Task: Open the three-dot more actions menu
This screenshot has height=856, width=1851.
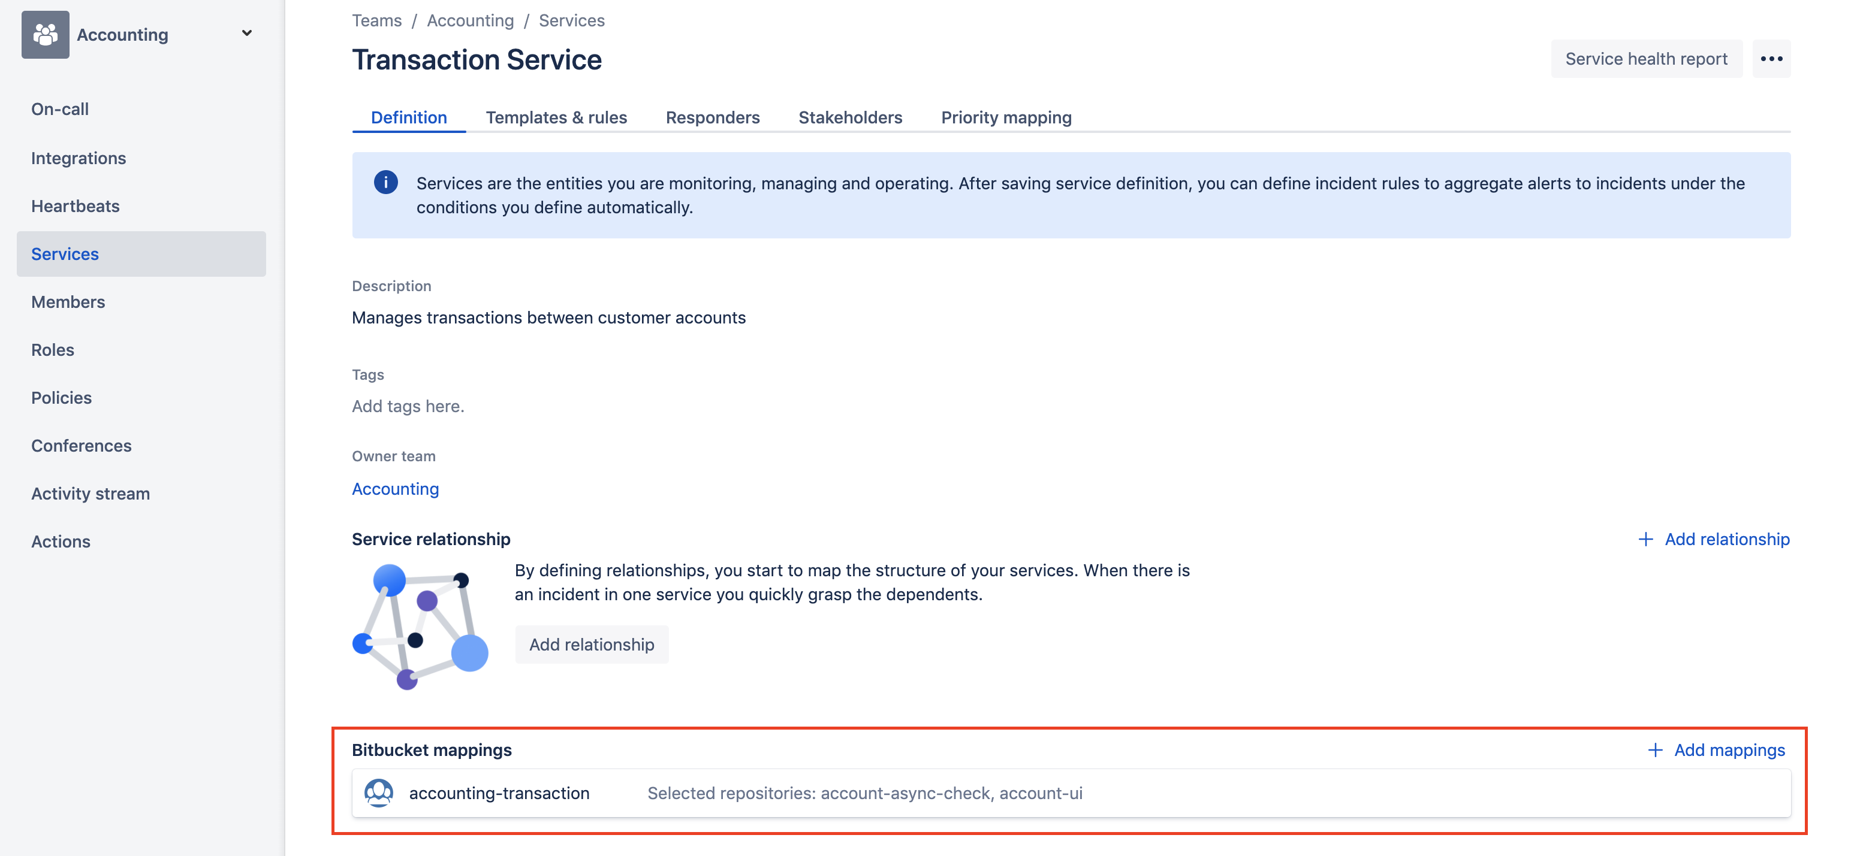Action: [1771, 59]
